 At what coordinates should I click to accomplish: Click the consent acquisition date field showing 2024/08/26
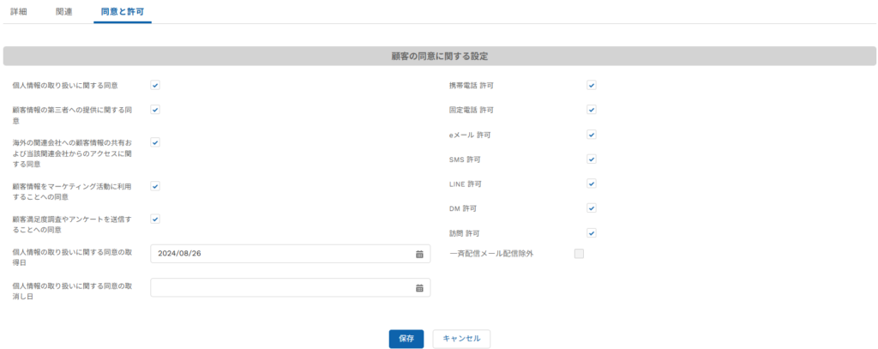[x=291, y=254]
